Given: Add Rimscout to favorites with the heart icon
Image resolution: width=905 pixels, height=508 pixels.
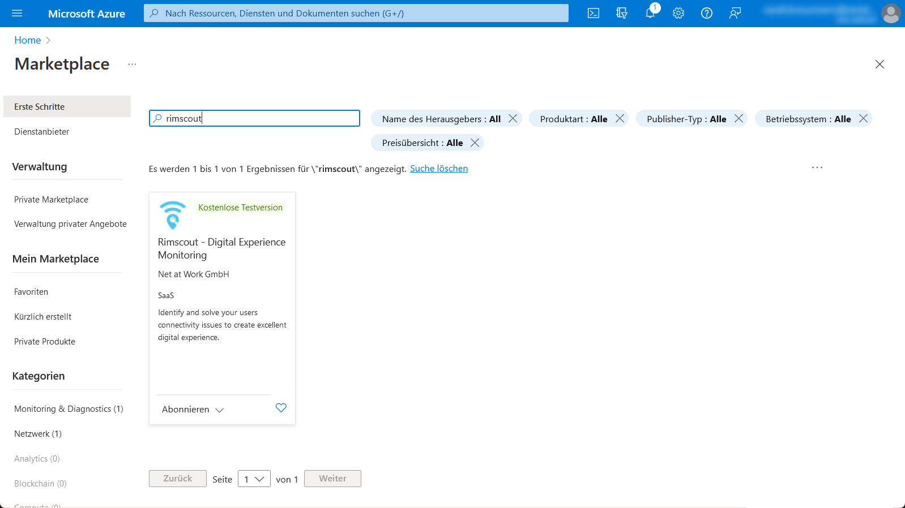Looking at the screenshot, I should (x=281, y=408).
